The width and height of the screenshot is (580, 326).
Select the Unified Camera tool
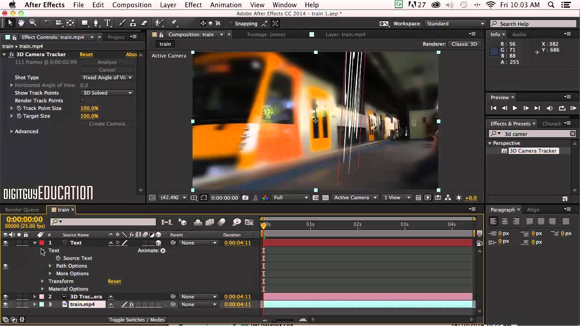pos(59,23)
